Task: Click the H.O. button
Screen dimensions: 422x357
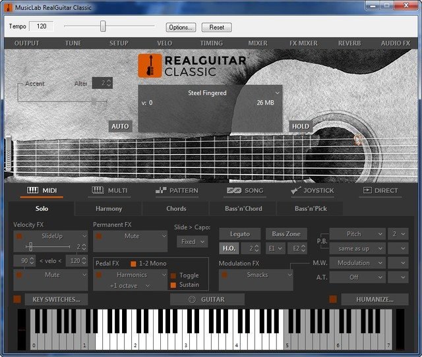Action: tap(229, 248)
